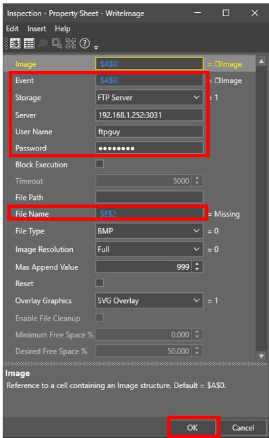Screen dimensions: 269x438
Task: Click the Desired Free Space field 50.000
Action: (x=144, y=351)
